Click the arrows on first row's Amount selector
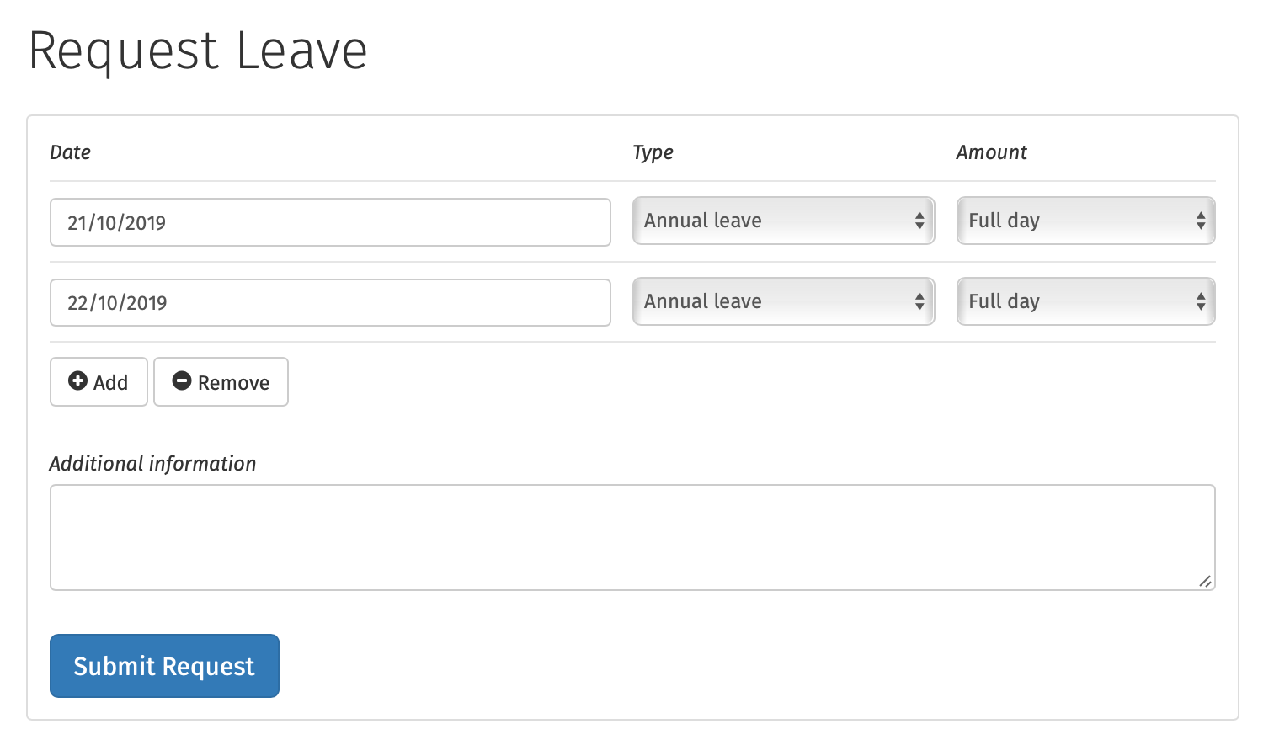The height and width of the screenshot is (745, 1274). (1201, 221)
